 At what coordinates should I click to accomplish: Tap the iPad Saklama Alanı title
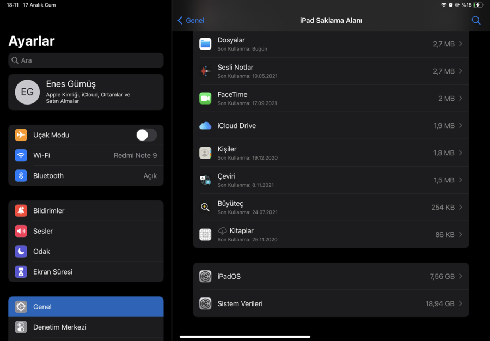331,20
